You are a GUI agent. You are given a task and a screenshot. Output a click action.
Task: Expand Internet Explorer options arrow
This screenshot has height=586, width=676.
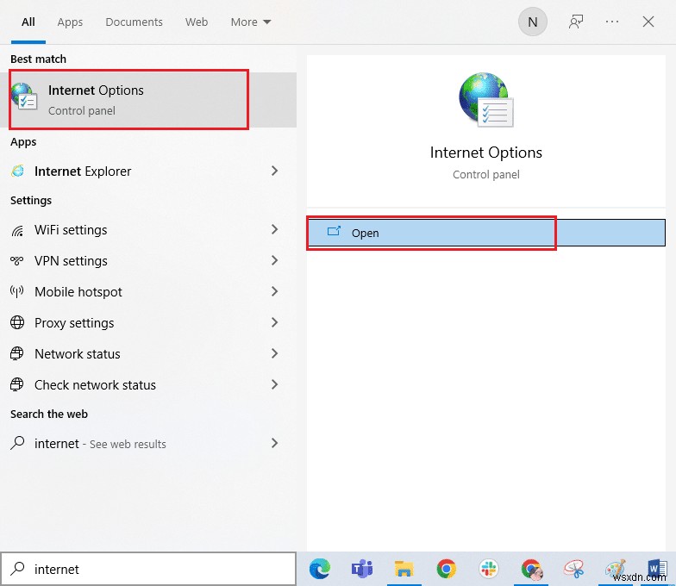274,171
